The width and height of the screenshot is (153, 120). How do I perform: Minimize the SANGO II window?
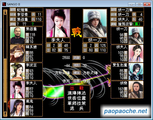[x=132, y=4]
